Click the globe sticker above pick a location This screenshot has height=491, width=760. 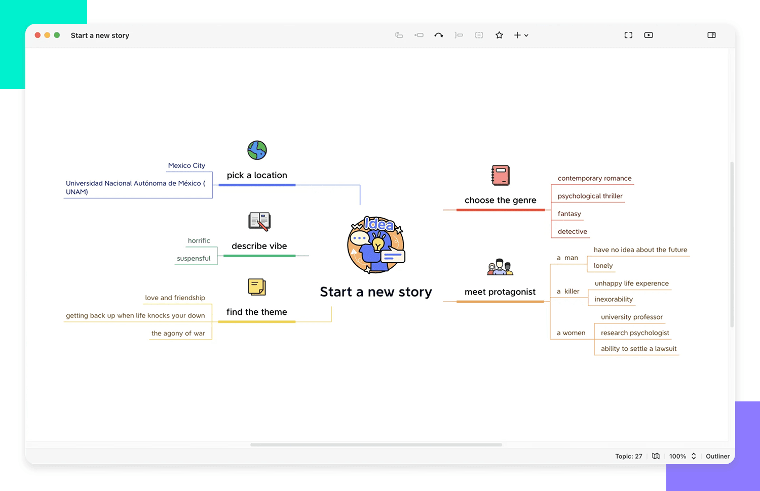(257, 150)
